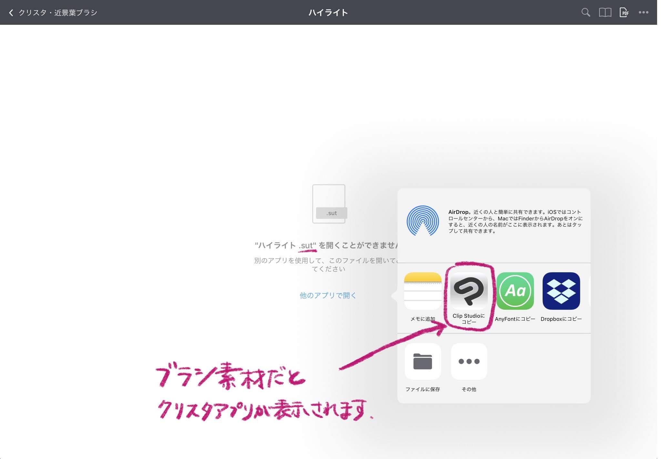This screenshot has width=661, height=459.
Task: Save the file with ファイルに保存
Action: click(422, 361)
